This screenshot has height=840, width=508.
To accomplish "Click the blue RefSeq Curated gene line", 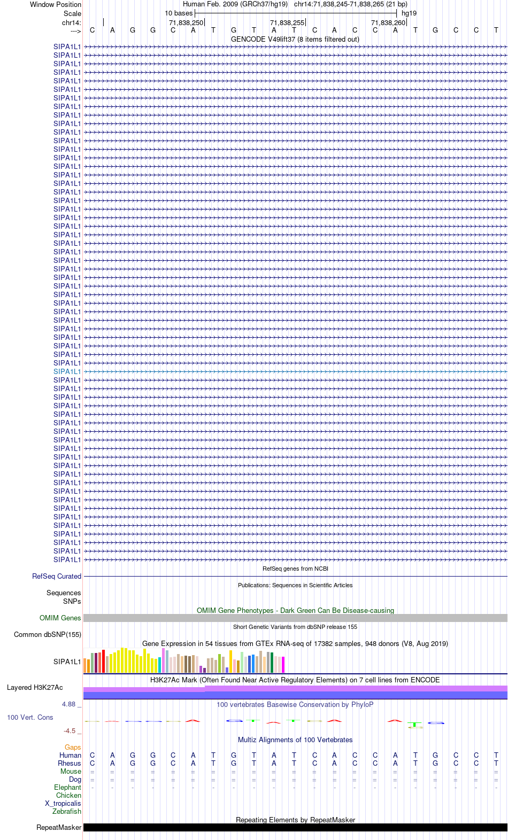I will click(x=295, y=576).
